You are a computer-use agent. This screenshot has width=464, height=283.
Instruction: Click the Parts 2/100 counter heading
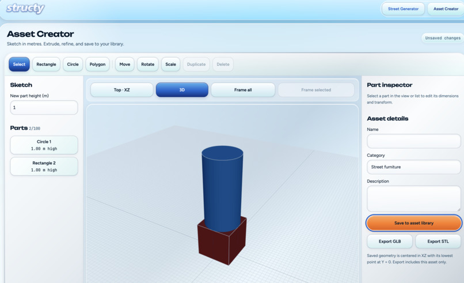click(25, 128)
